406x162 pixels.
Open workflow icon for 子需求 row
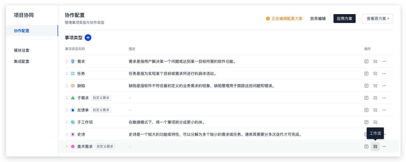coord(375,98)
